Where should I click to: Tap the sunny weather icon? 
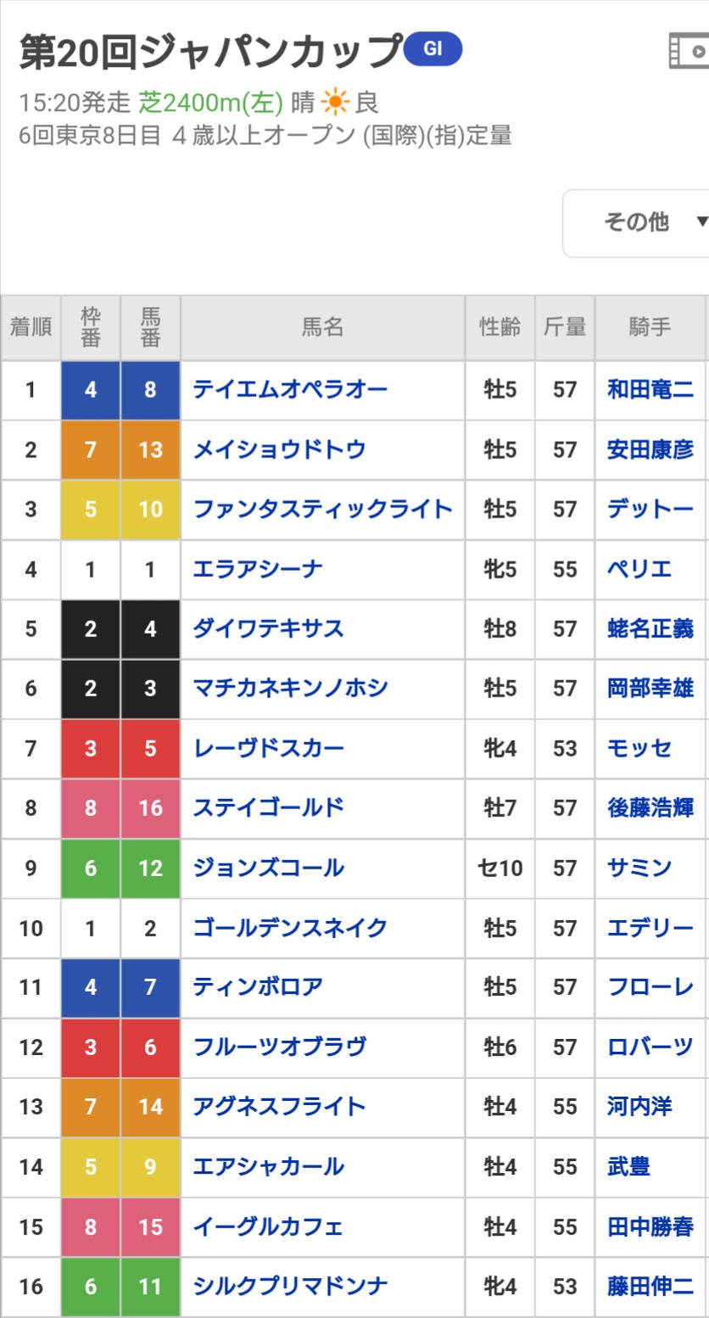point(335,103)
